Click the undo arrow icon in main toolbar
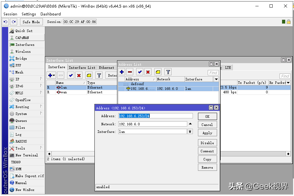Viewport: 294px width, 196px height. 6,22
